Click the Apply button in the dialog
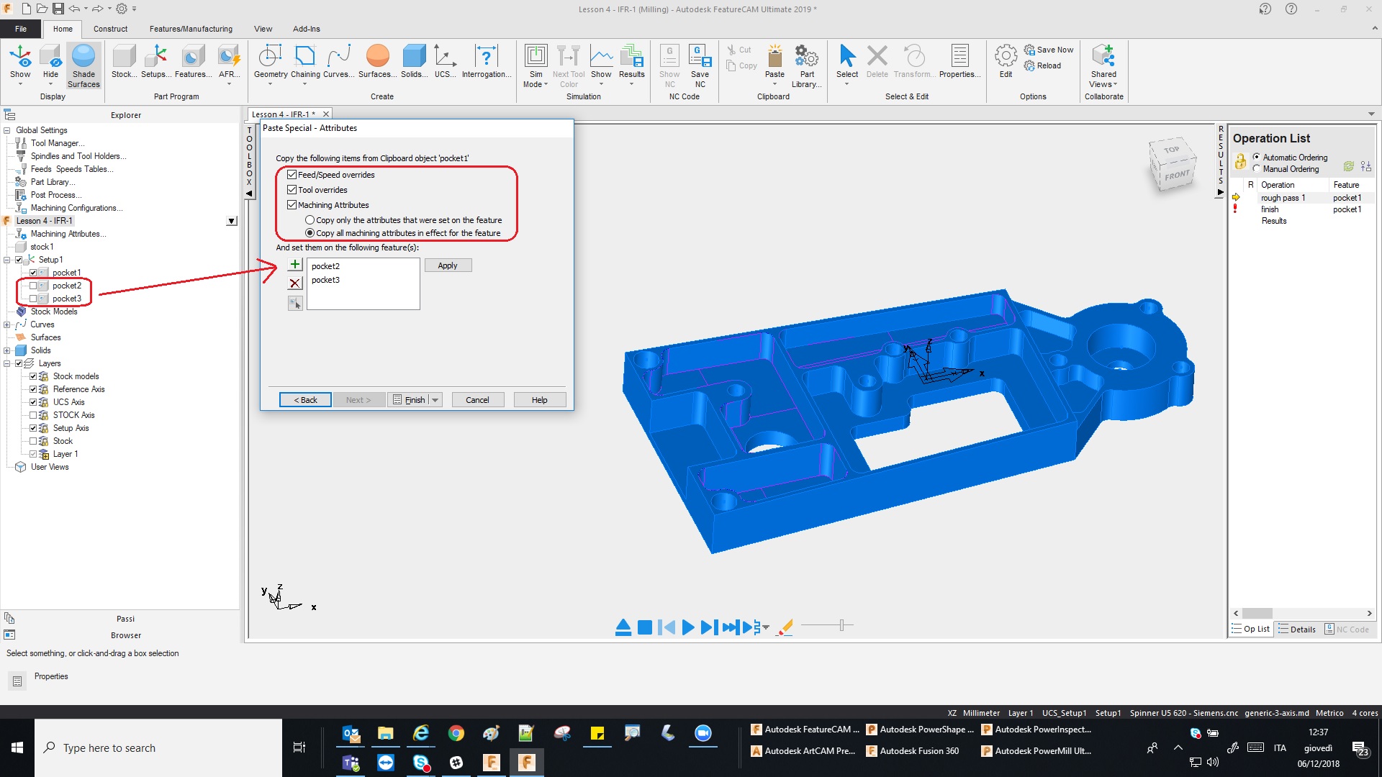Viewport: 1382px width, 777px height. click(x=448, y=265)
